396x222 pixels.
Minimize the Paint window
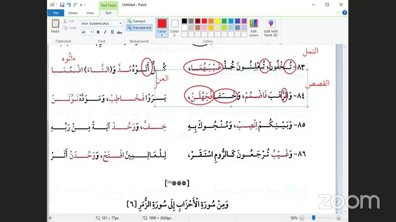click(x=313, y=5)
